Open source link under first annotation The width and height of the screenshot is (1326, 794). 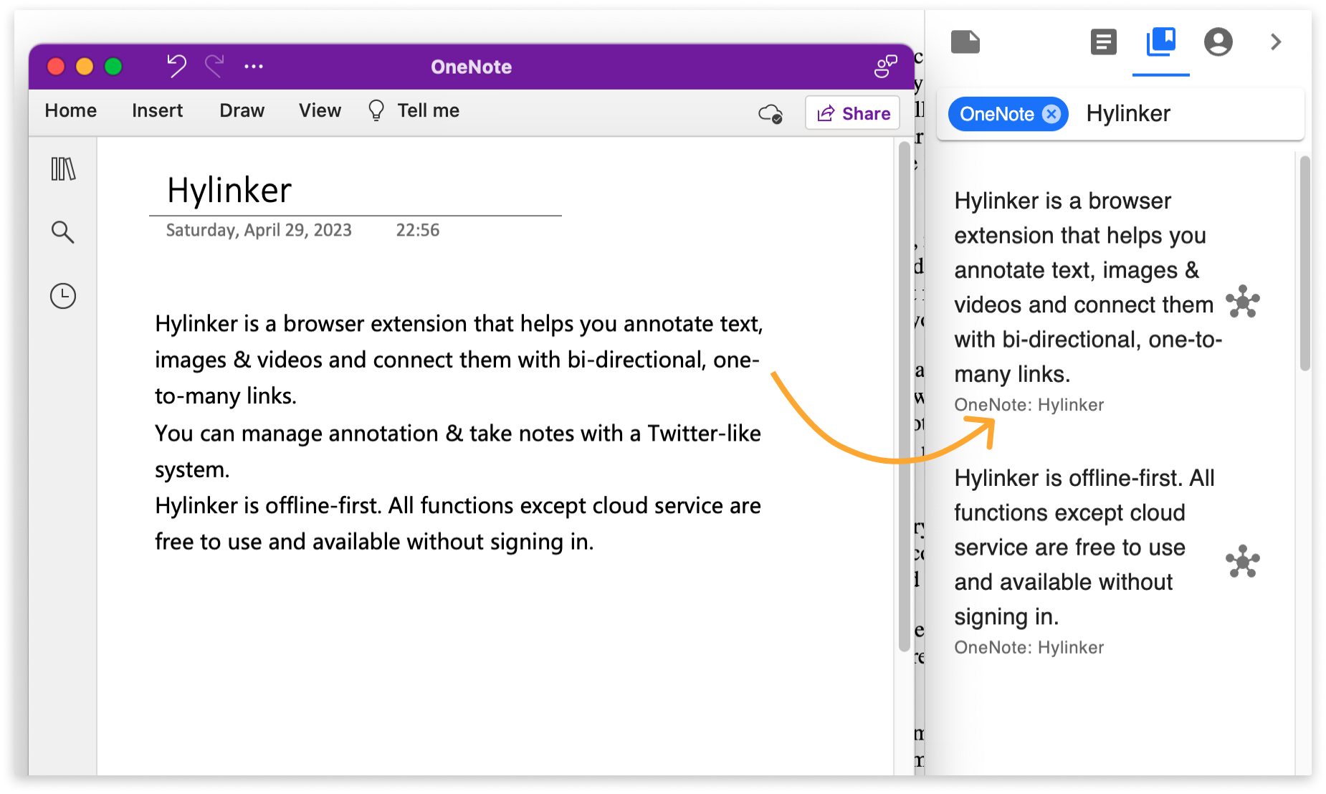(x=1029, y=405)
